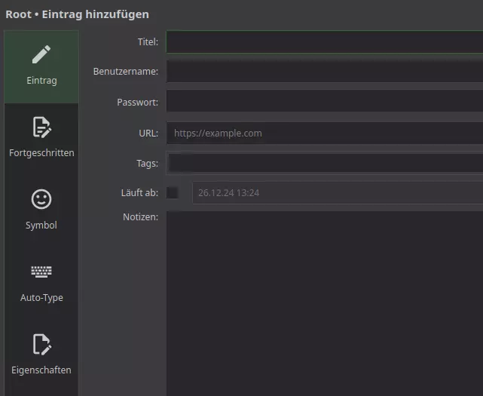
Task: Open the Symbol smiley face icon
Action: pos(41,199)
